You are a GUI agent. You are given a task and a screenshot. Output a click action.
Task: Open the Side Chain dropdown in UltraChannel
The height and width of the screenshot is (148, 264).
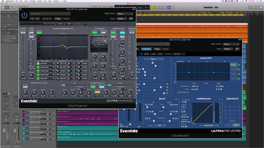click(125, 14)
